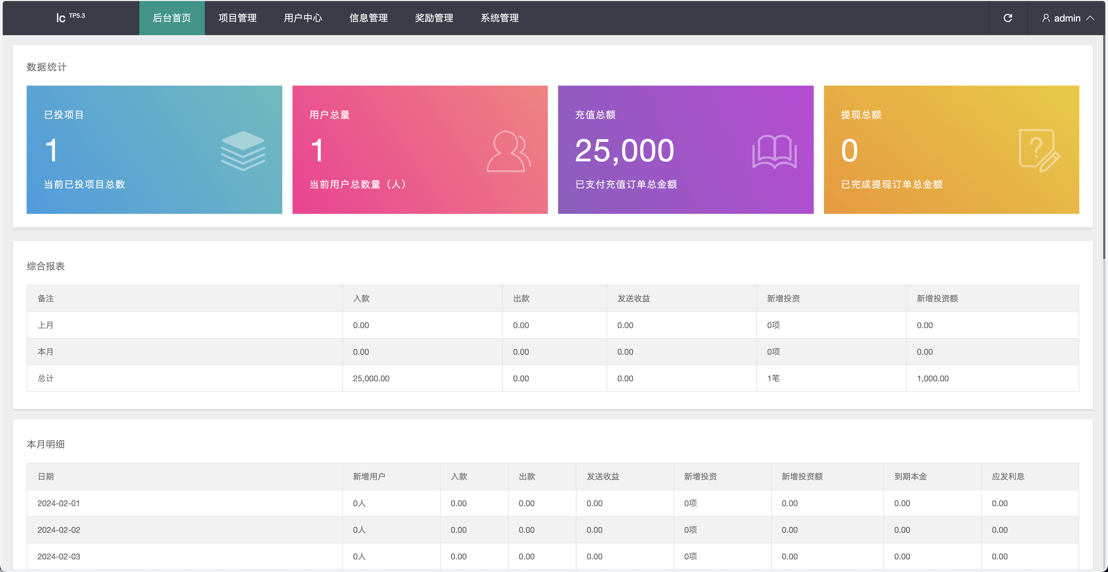
Task: Click the lc TP5.3 logo
Action: tap(71, 18)
